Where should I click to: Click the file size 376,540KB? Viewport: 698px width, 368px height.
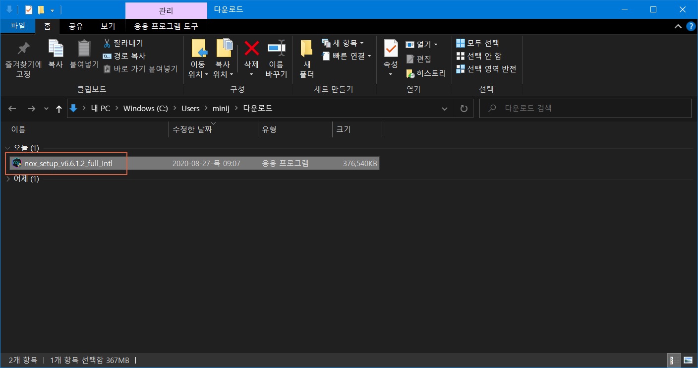(360, 163)
